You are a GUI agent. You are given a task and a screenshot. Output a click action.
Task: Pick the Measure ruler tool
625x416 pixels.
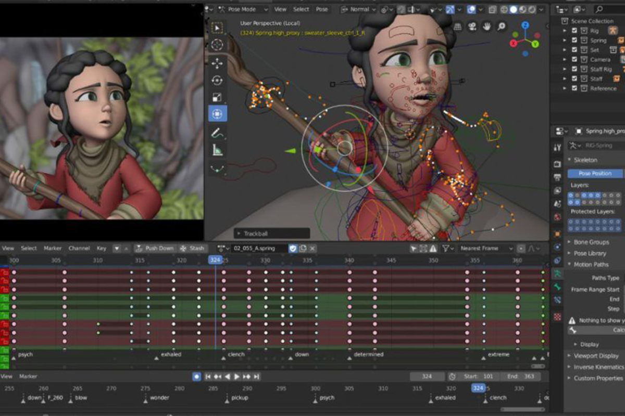[x=217, y=150]
